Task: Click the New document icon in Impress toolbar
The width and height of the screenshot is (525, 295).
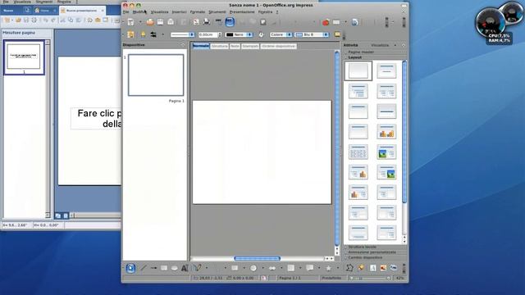Action: [131, 22]
